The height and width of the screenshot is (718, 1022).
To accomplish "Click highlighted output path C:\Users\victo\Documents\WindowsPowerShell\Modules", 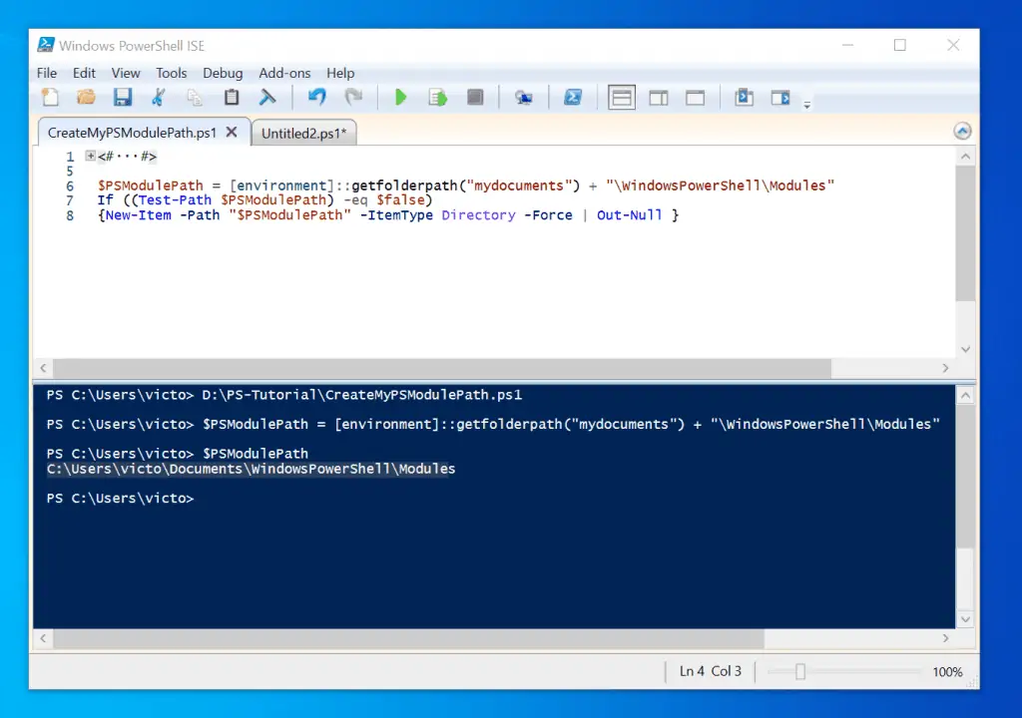I will [x=251, y=469].
